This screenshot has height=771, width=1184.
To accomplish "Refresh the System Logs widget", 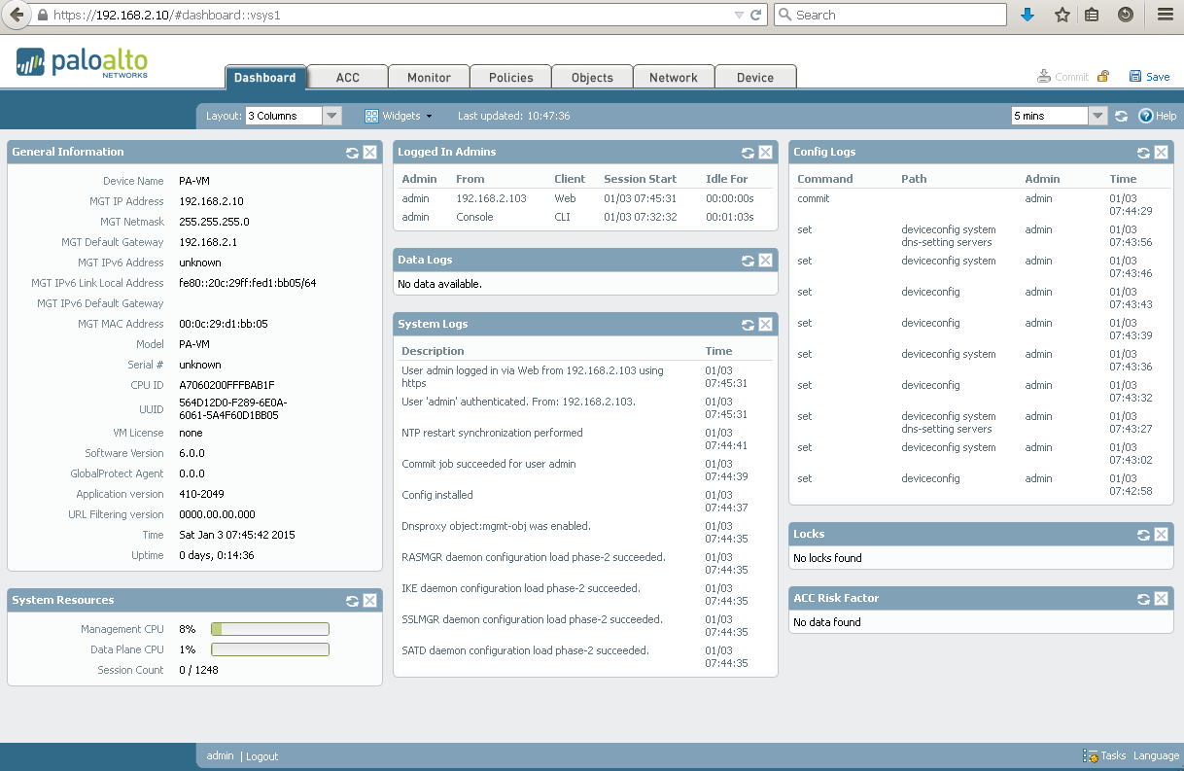I will point(748,325).
